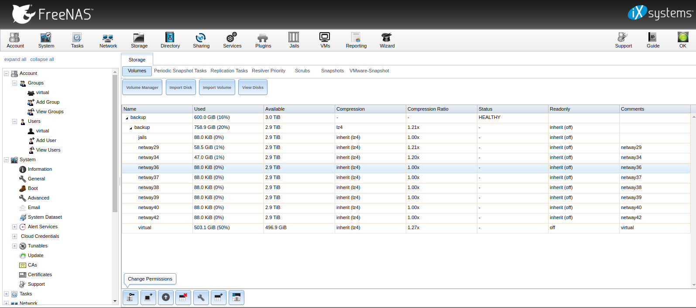The width and height of the screenshot is (696, 308).
Task: Open the Services gear icon
Action: [232, 40]
